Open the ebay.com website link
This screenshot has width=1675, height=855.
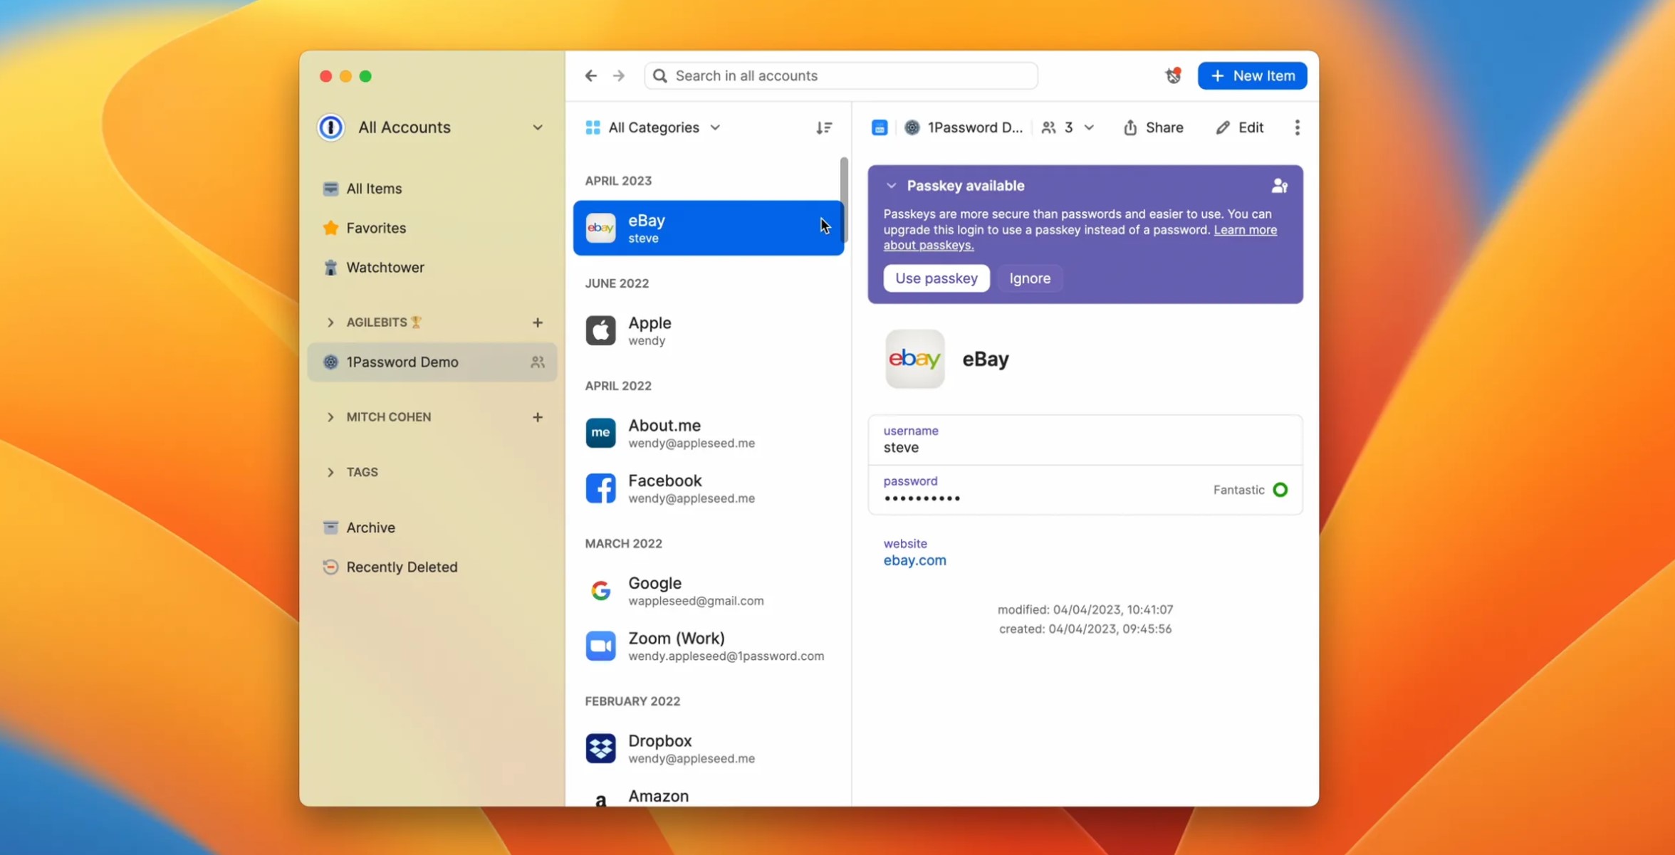tap(914, 560)
